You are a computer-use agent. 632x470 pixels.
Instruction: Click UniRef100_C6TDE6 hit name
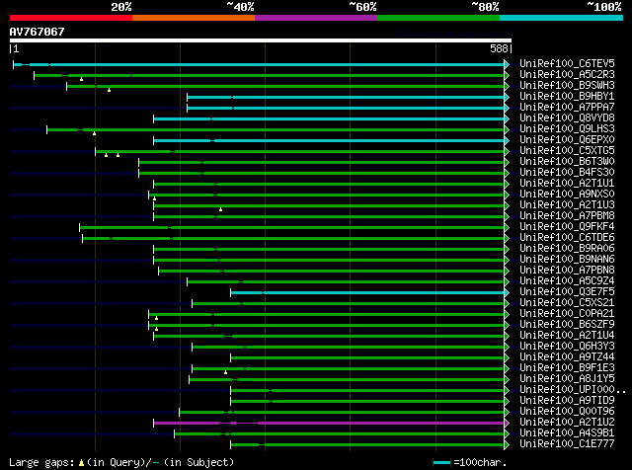point(567,238)
